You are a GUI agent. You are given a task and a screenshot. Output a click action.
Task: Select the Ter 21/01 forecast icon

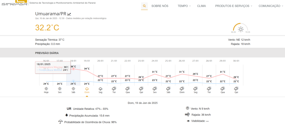[x=114, y=89]
